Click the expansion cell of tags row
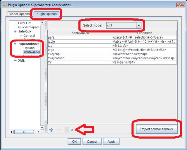The width and height of the screenshot is (187, 150). (145, 50)
